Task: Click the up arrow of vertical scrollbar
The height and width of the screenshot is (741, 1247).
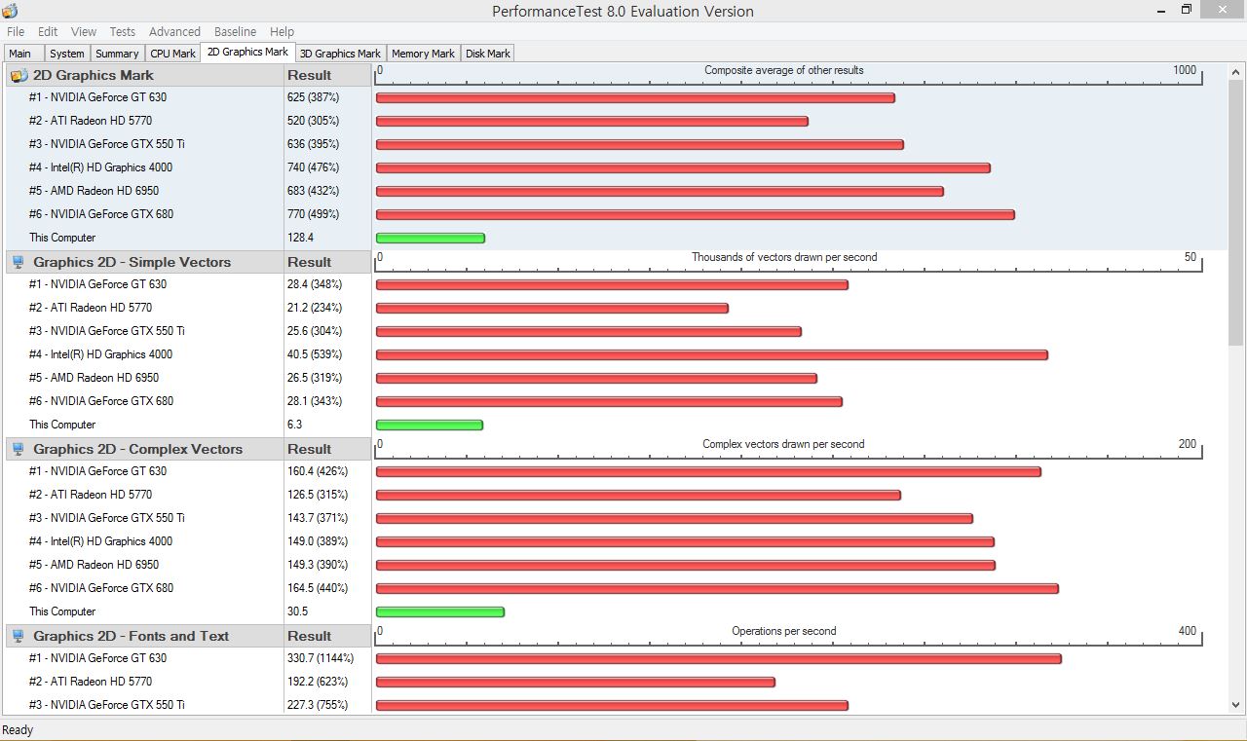Action: click(x=1236, y=72)
